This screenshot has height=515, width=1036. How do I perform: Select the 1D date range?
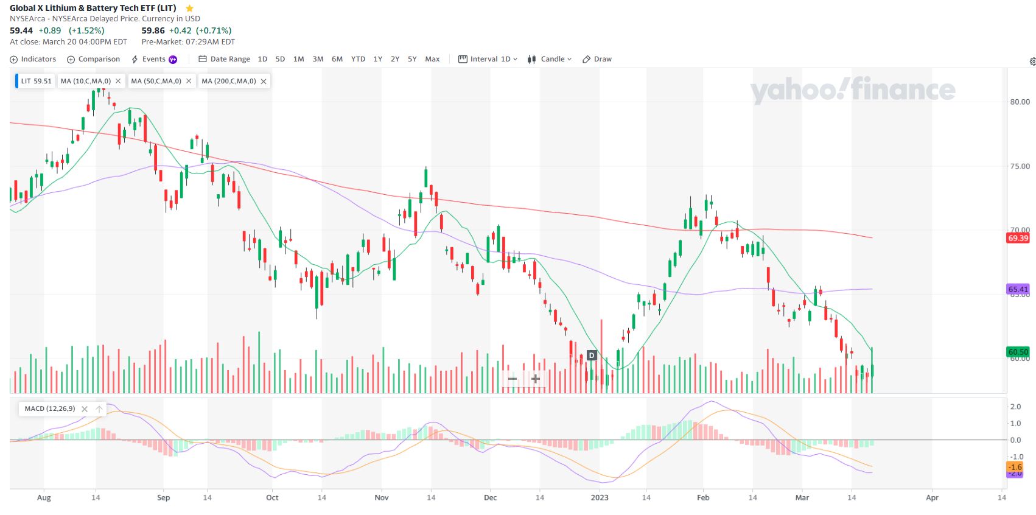click(262, 59)
